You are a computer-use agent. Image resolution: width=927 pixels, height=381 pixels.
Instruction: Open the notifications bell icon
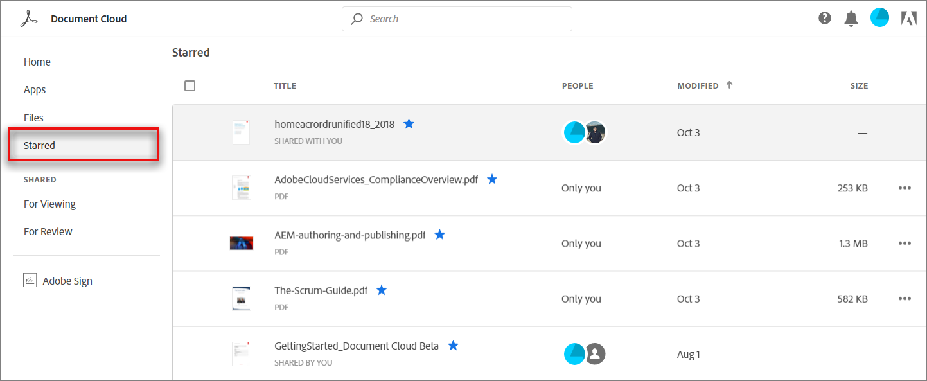pyautogui.click(x=851, y=19)
